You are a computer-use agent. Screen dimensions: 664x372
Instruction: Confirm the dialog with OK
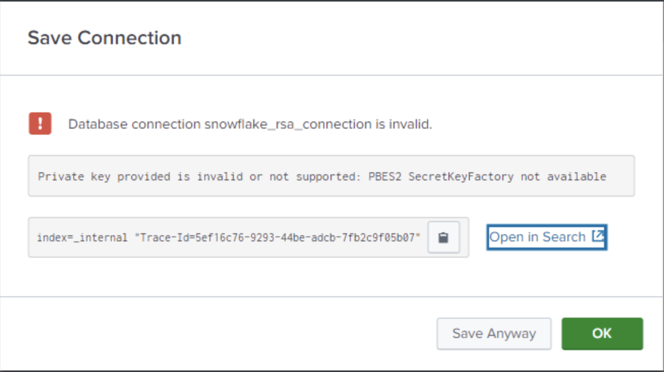pos(601,333)
